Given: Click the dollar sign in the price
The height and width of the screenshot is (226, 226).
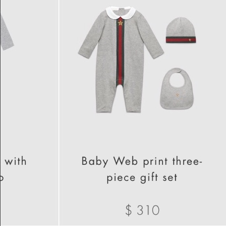Looking at the screenshot, I should (x=129, y=210).
